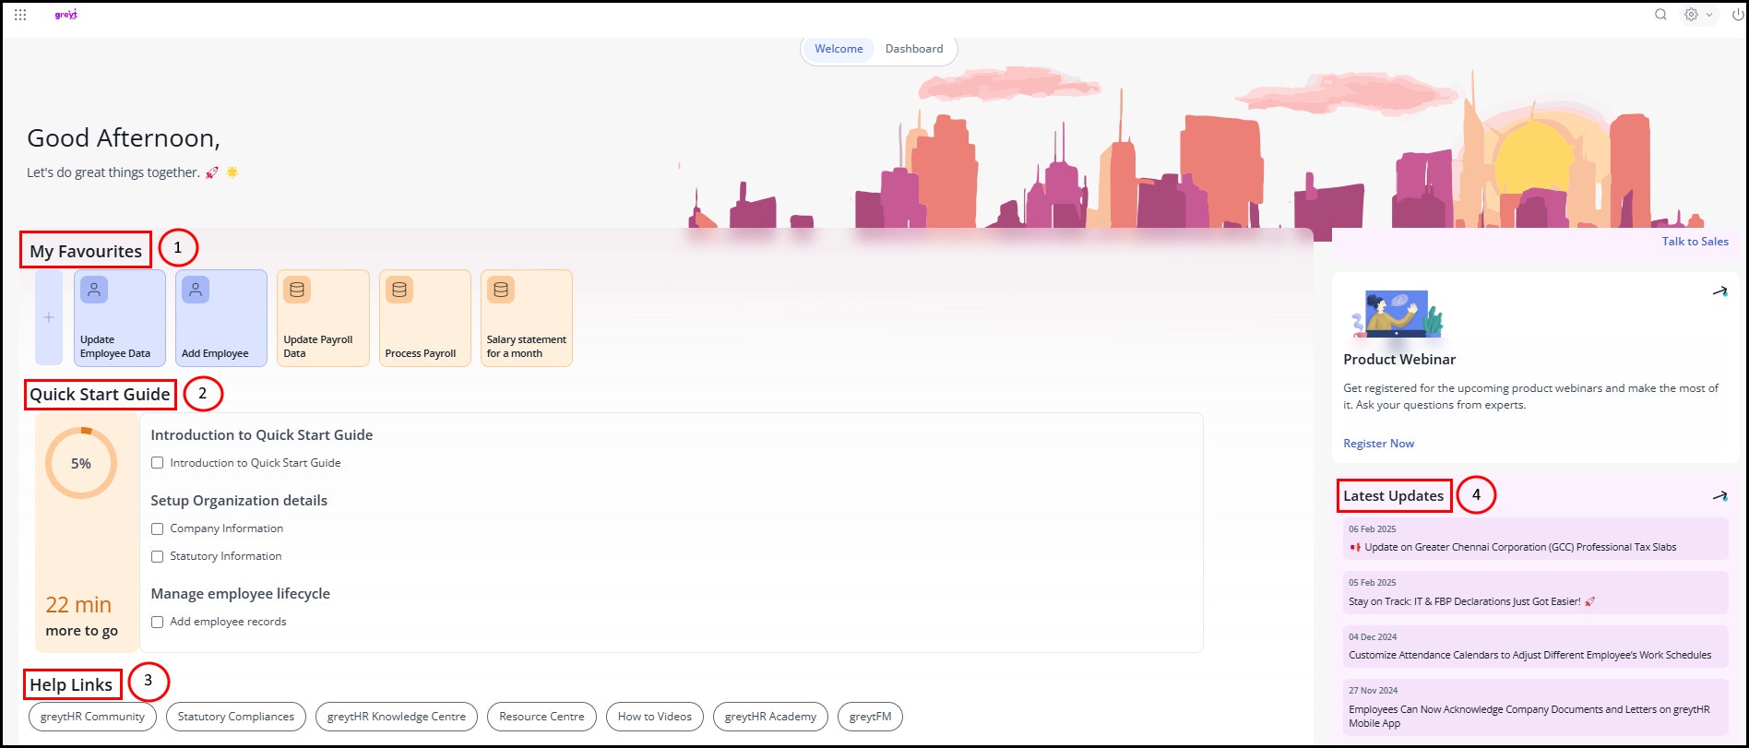Click the Talk to Sales link
This screenshot has width=1749, height=748.
click(1695, 242)
